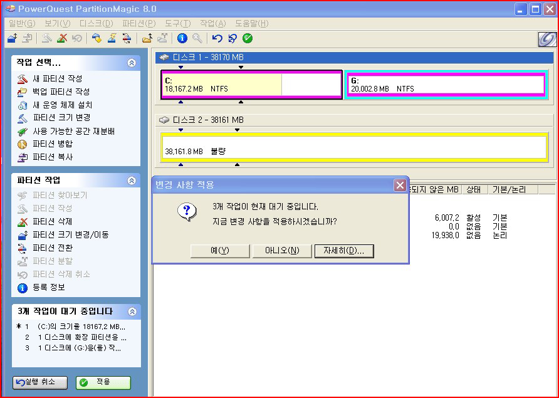
Task: Select the C: partition block on Disk 1
Action: (251, 85)
